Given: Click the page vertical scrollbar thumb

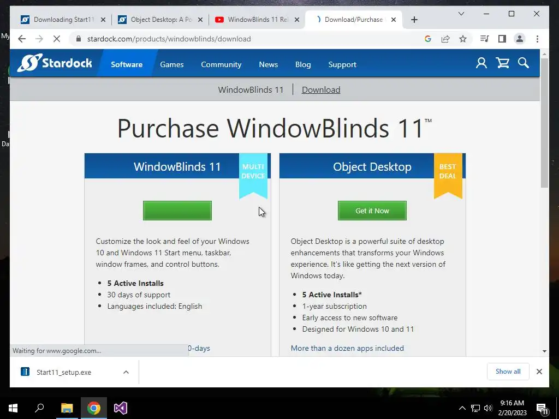Looking at the screenshot, I should point(544,123).
